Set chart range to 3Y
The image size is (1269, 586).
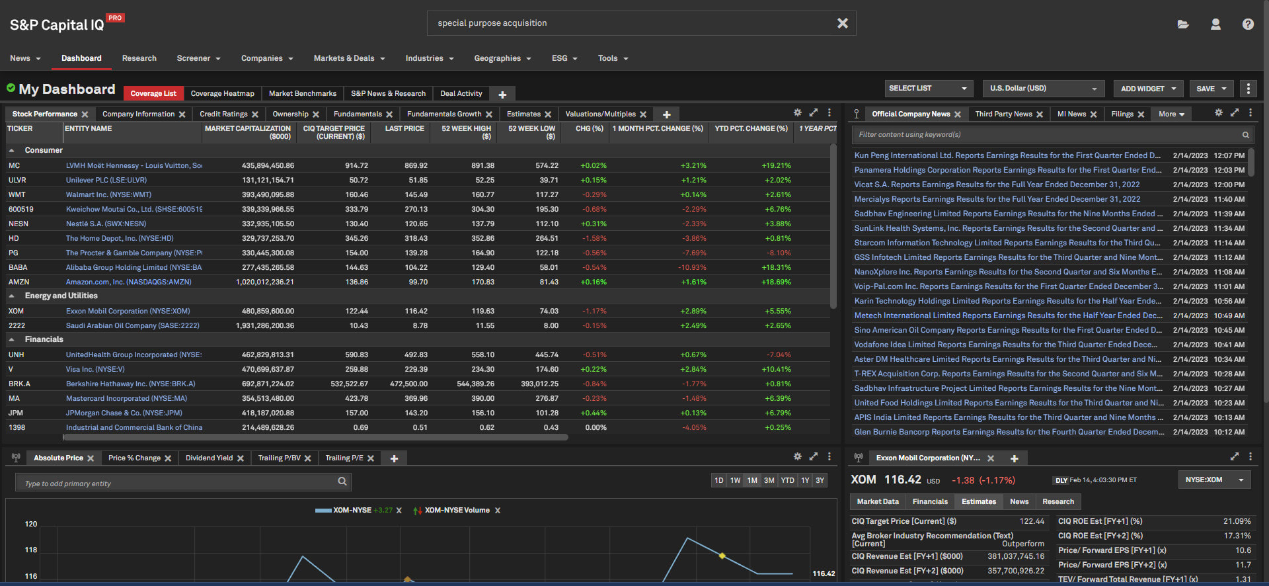(x=820, y=481)
